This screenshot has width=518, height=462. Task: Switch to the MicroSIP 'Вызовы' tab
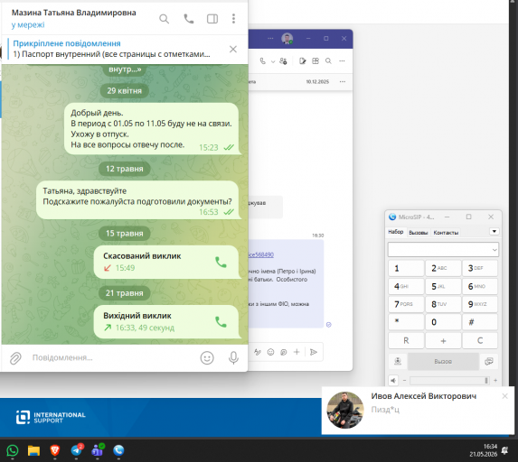[419, 233]
